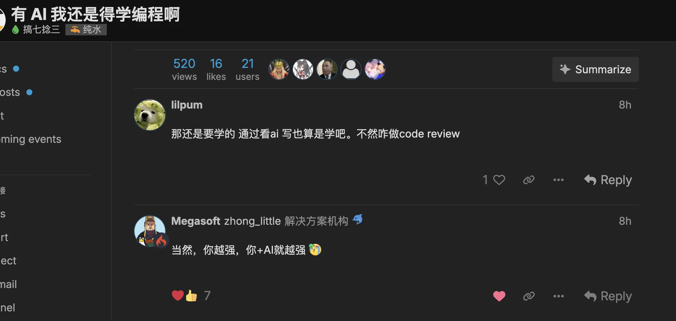
Task: Like lilpum's post with the heart icon
Action: coord(499,180)
